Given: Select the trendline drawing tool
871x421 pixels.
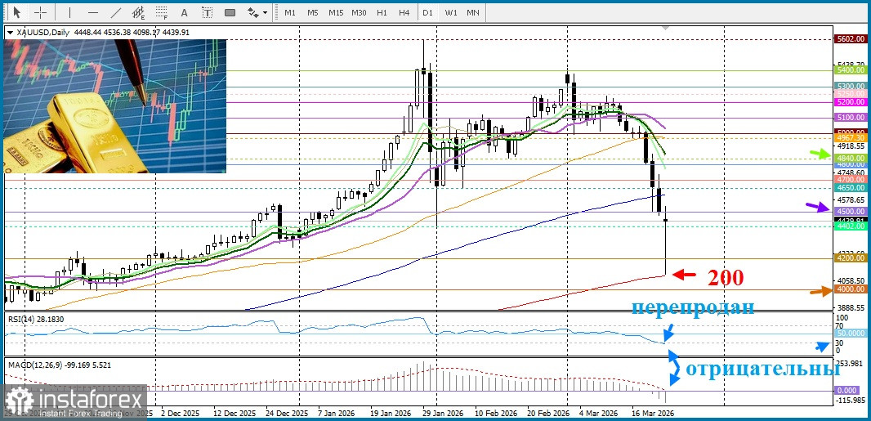Looking at the screenshot, I should coord(116,12).
